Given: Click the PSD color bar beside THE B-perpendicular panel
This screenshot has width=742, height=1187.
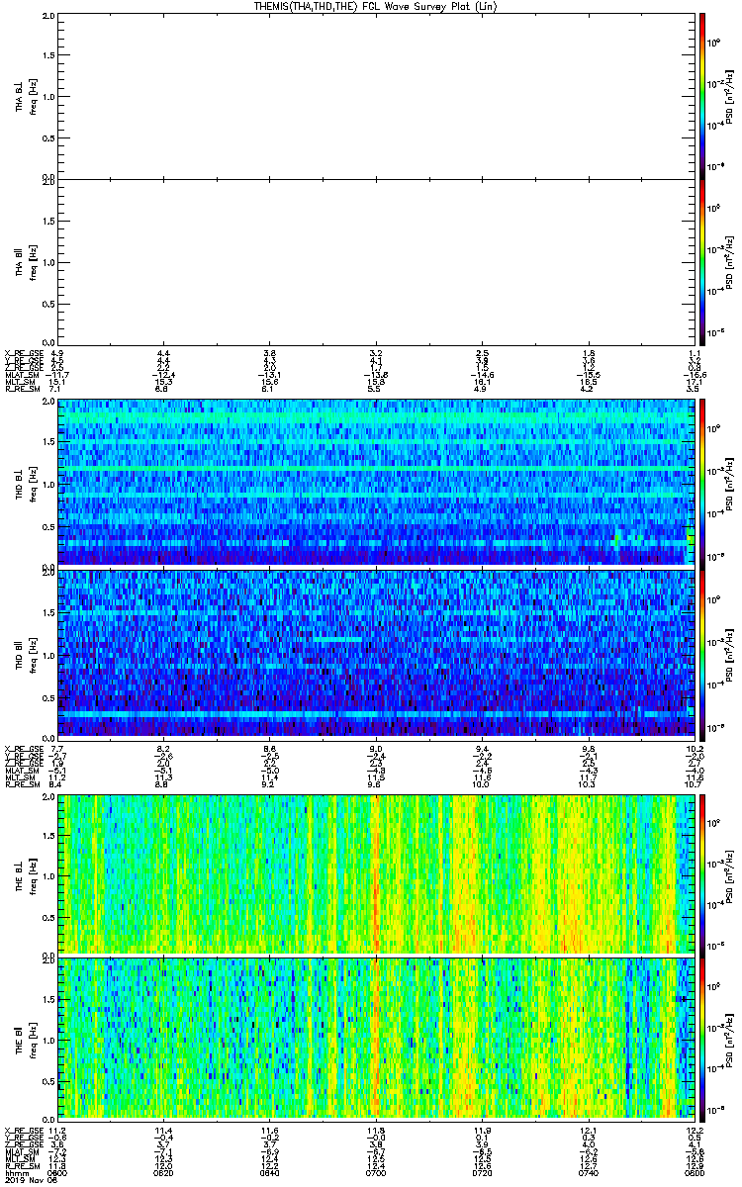Looking at the screenshot, I should coord(701,874).
